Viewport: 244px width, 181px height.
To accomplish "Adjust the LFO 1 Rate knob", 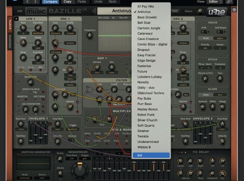I will coord(23,28).
